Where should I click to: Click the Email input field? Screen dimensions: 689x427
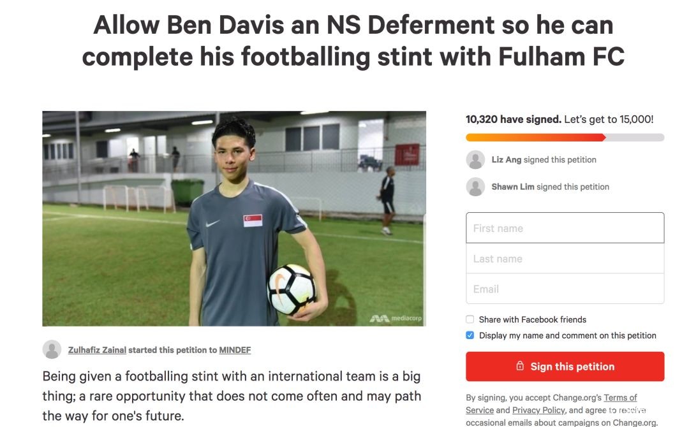(565, 289)
